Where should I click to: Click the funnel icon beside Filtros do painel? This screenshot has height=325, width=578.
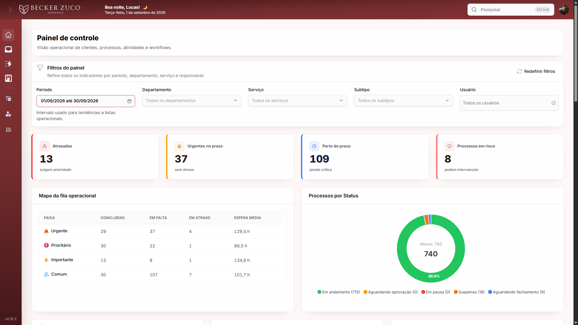click(40, 68)
